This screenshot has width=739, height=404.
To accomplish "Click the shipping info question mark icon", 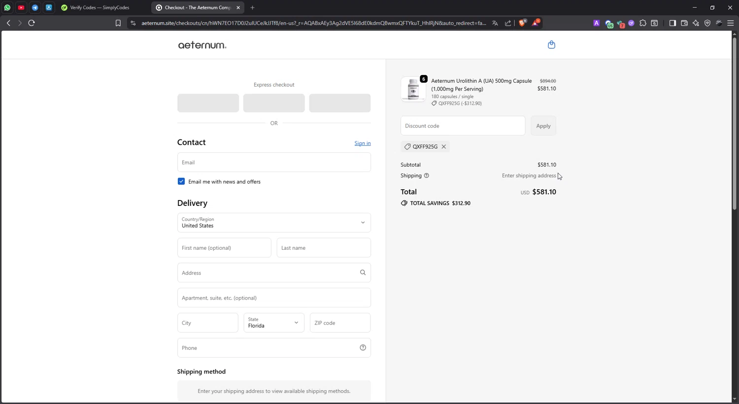I will pyautogui.click(x=427, y=176).
